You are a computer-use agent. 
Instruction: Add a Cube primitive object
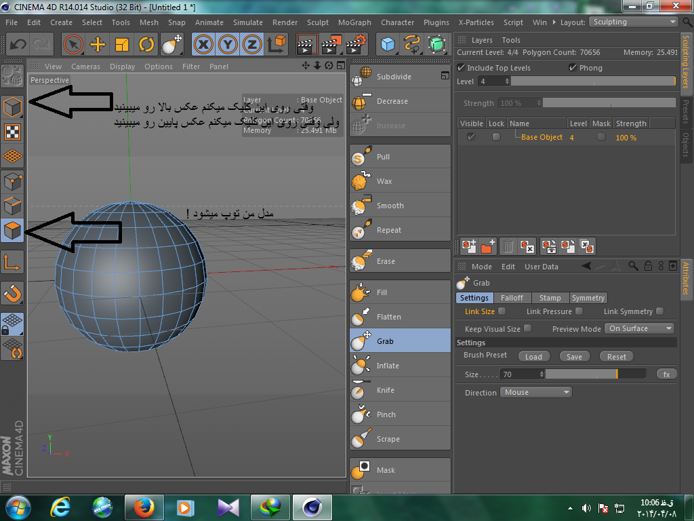(388, 44)
